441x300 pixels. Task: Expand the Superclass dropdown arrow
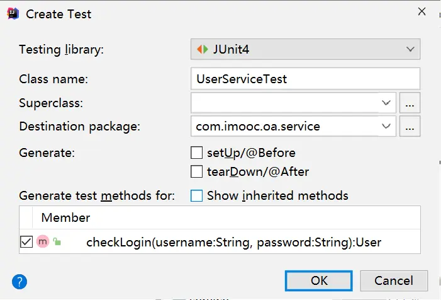click(386, 102)
